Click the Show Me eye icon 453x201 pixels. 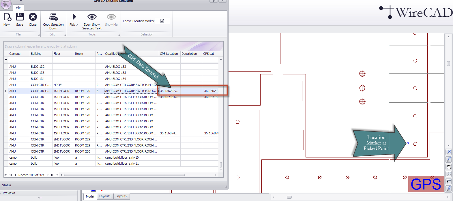pyautogui.click(x=111, y=17)
